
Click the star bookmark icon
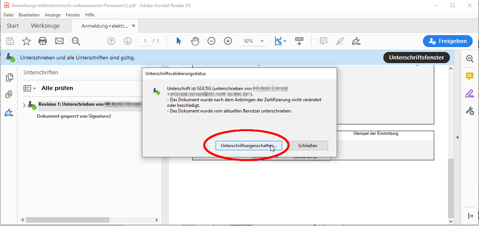tap(27, 41)
